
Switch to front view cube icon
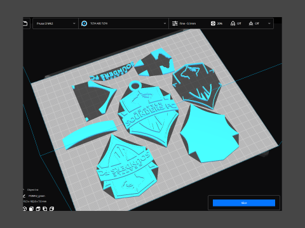point(31,209)
